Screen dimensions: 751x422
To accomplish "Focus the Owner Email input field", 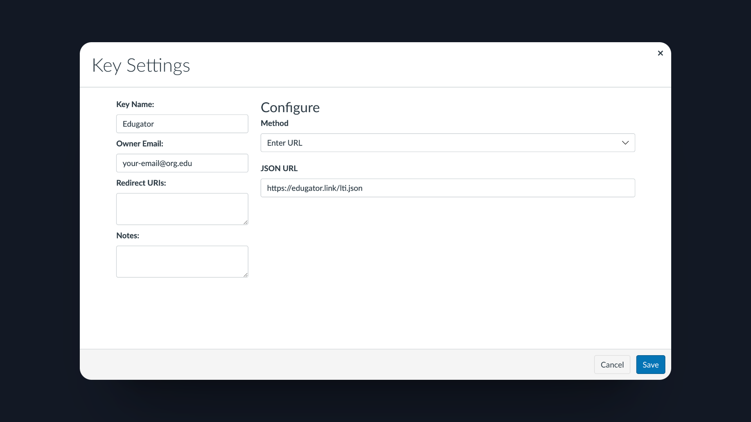I will [182, 163].
